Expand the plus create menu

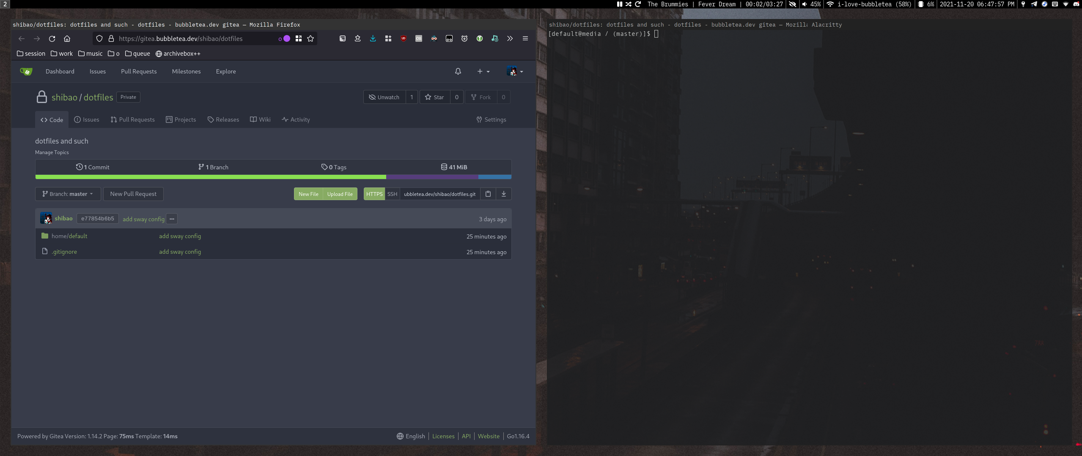(x=483, y=71)
